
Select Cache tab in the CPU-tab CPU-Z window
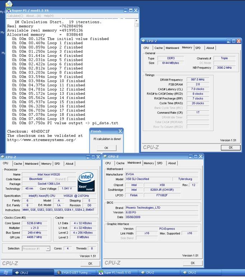18,164
